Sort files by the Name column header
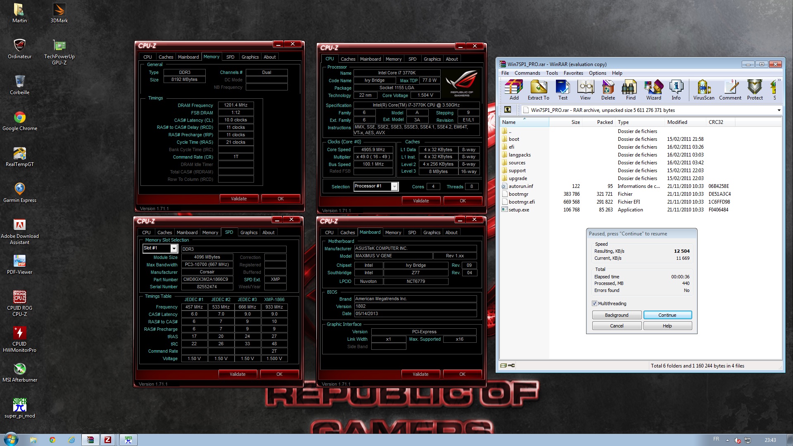793x446 pixels. coord(524,122)
